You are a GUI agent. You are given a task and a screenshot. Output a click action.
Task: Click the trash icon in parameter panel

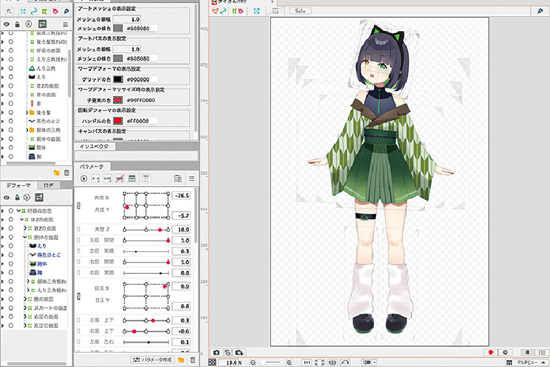tap(193, 360)
